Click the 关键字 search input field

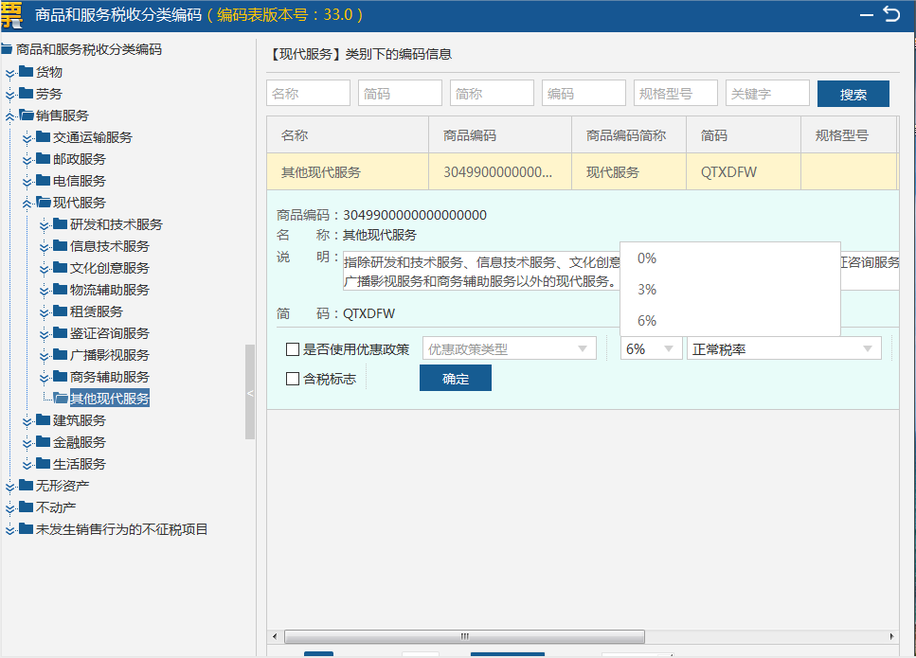click(x=767, y=94)
